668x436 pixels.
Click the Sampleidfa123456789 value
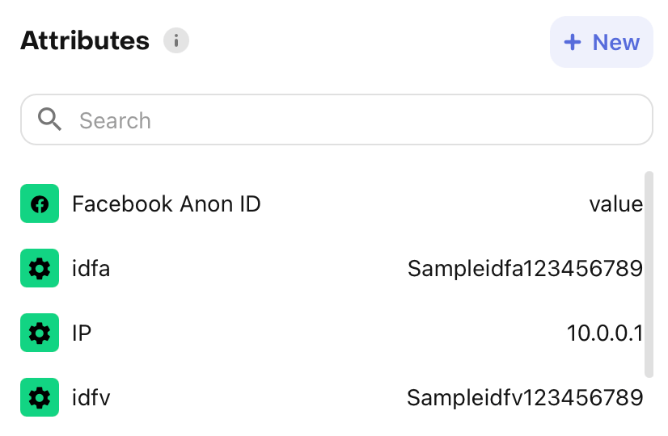(x=525, y=268)
